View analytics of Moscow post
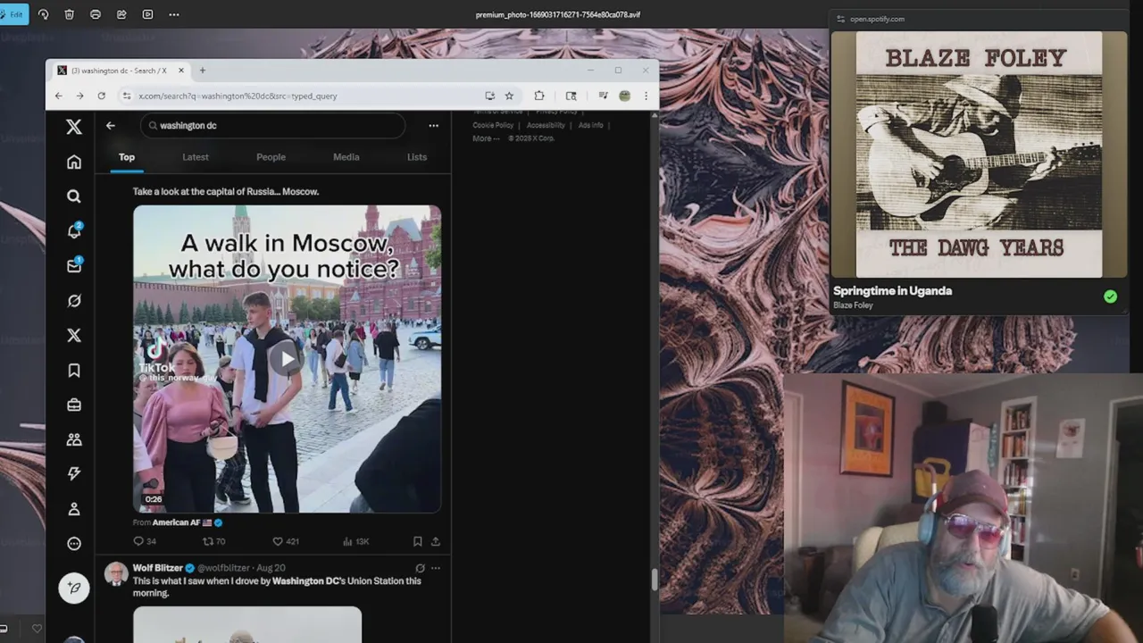This screenshot has width=1143, height=643. coord(355,541)
